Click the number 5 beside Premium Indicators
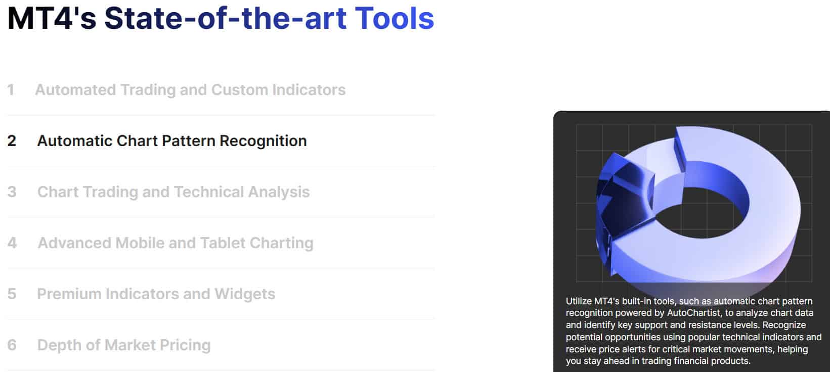Image resolution: width=830 pixels, height=372 pixels. click(12, 294)
